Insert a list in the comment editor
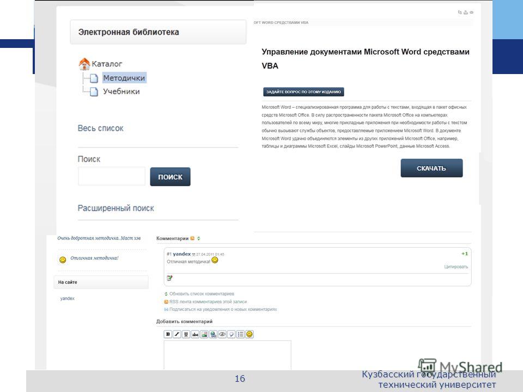The height and width of the screenshot is (392, 523). [x=240, y=334]
